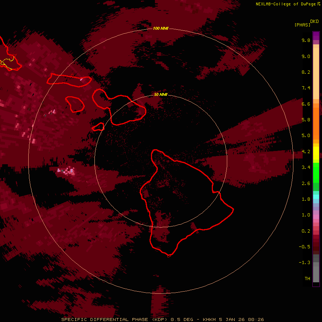Select the 5.8 legend value
Image resolution: width=322 pixels, height=322 pixels.
306,120
